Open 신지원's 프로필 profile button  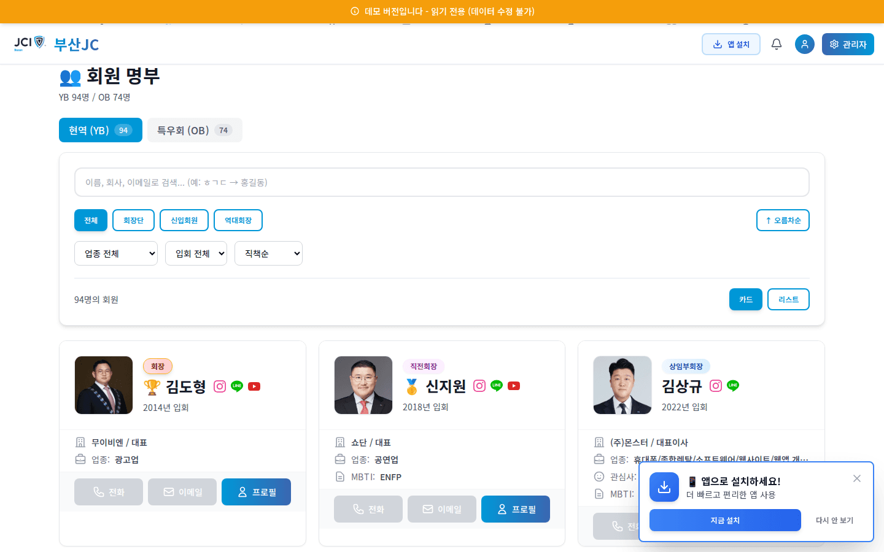pos(516,508)
